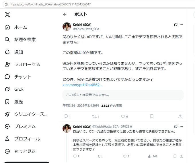Bookmark the main post
Screen dimensions: 195x163
(x=152, y=116)
